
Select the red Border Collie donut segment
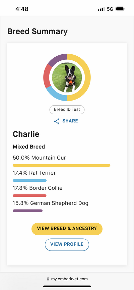point(47,76)
